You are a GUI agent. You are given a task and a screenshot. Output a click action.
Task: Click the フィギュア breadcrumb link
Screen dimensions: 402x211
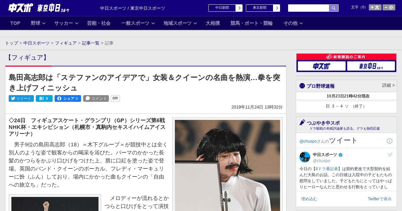coord(66,43)
